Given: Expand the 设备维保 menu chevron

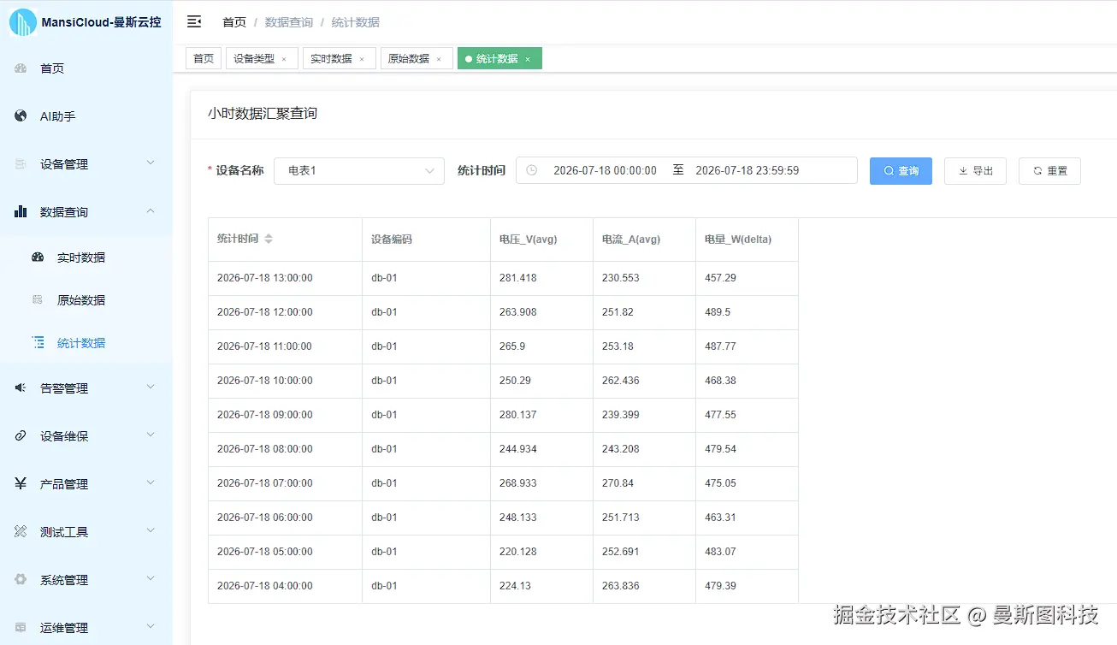Looking at the screenshot, I should click(x=151, y=435).
